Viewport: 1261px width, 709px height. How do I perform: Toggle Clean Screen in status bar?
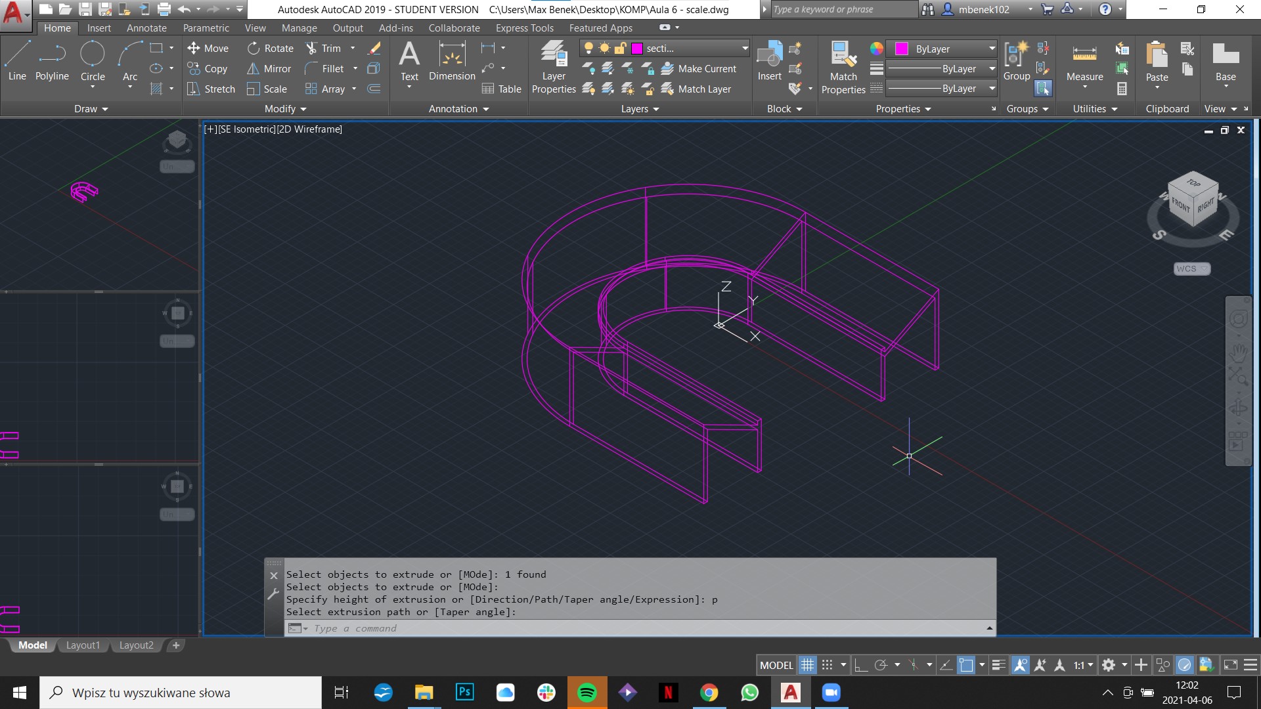coord(1231,665)
